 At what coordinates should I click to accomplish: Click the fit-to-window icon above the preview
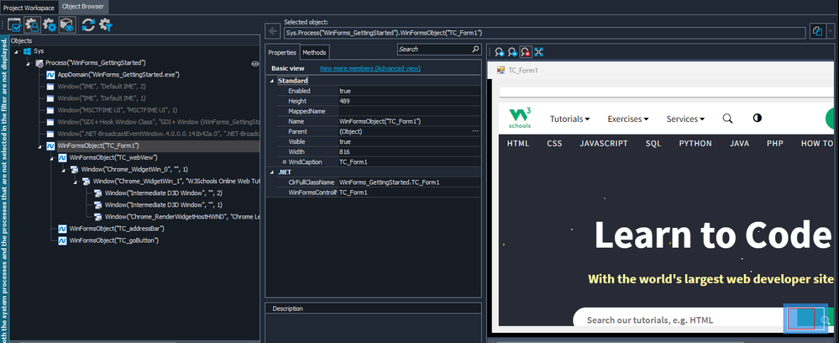[x=538, y=53]
